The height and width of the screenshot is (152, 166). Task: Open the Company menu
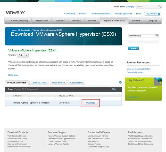(152, 21)
